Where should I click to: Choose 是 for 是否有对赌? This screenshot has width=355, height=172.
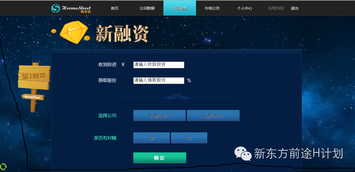(x=151, y=138)
